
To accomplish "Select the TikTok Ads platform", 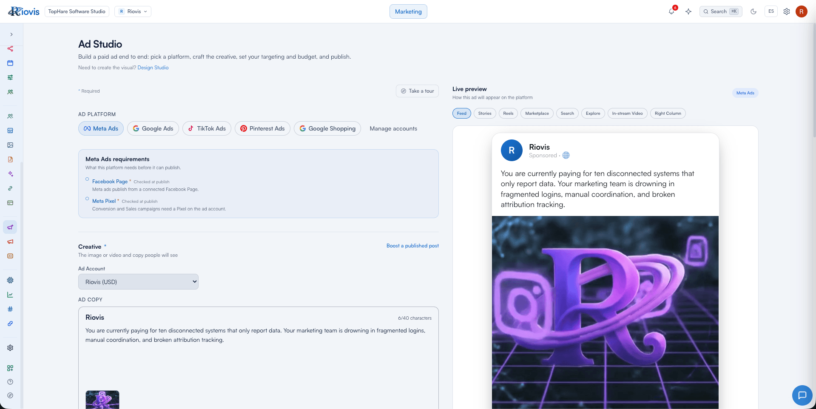I will tap(207, 128).
